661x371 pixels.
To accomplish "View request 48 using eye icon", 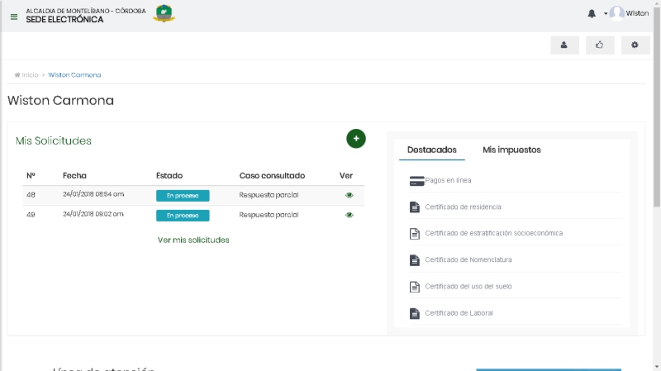I will point(350,195).
